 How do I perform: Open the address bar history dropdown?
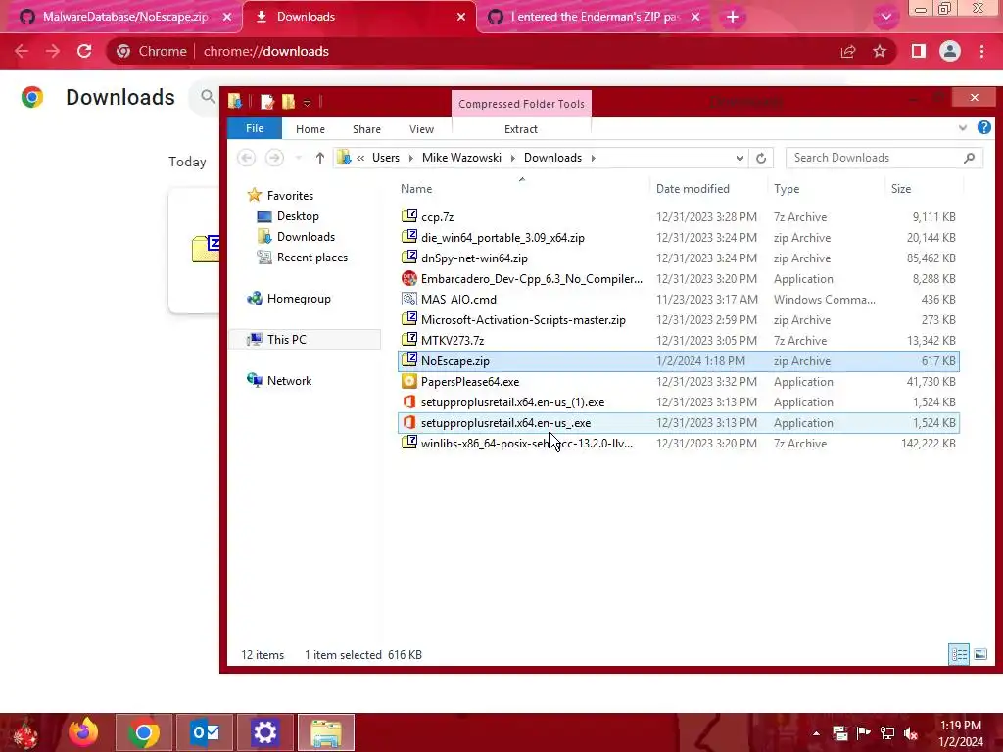(740, 158)
